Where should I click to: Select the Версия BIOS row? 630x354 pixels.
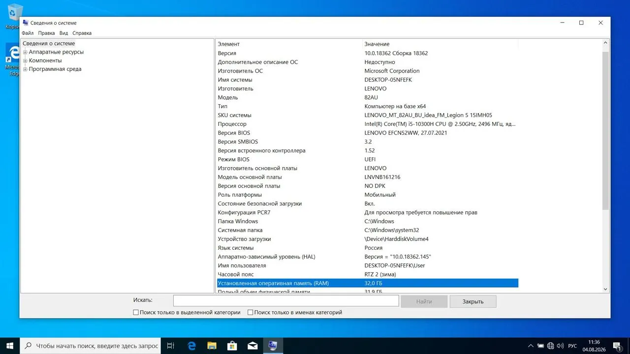click(368, 133)
